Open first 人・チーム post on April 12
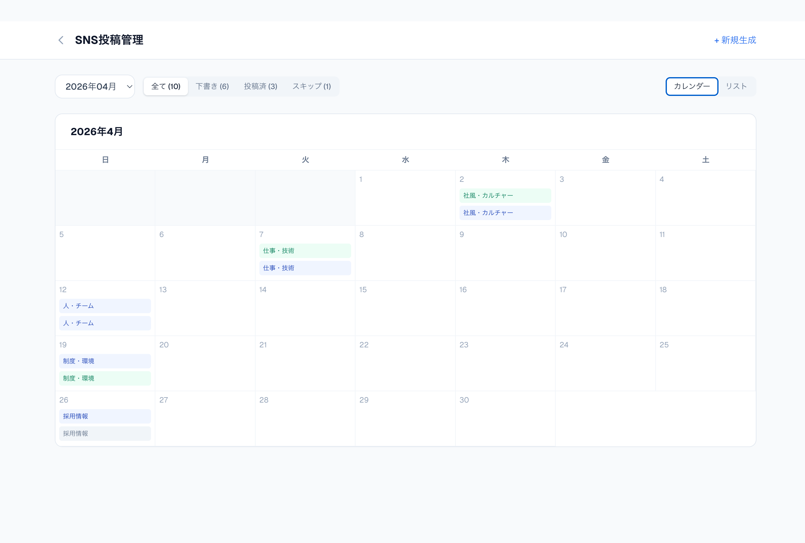 105,306
